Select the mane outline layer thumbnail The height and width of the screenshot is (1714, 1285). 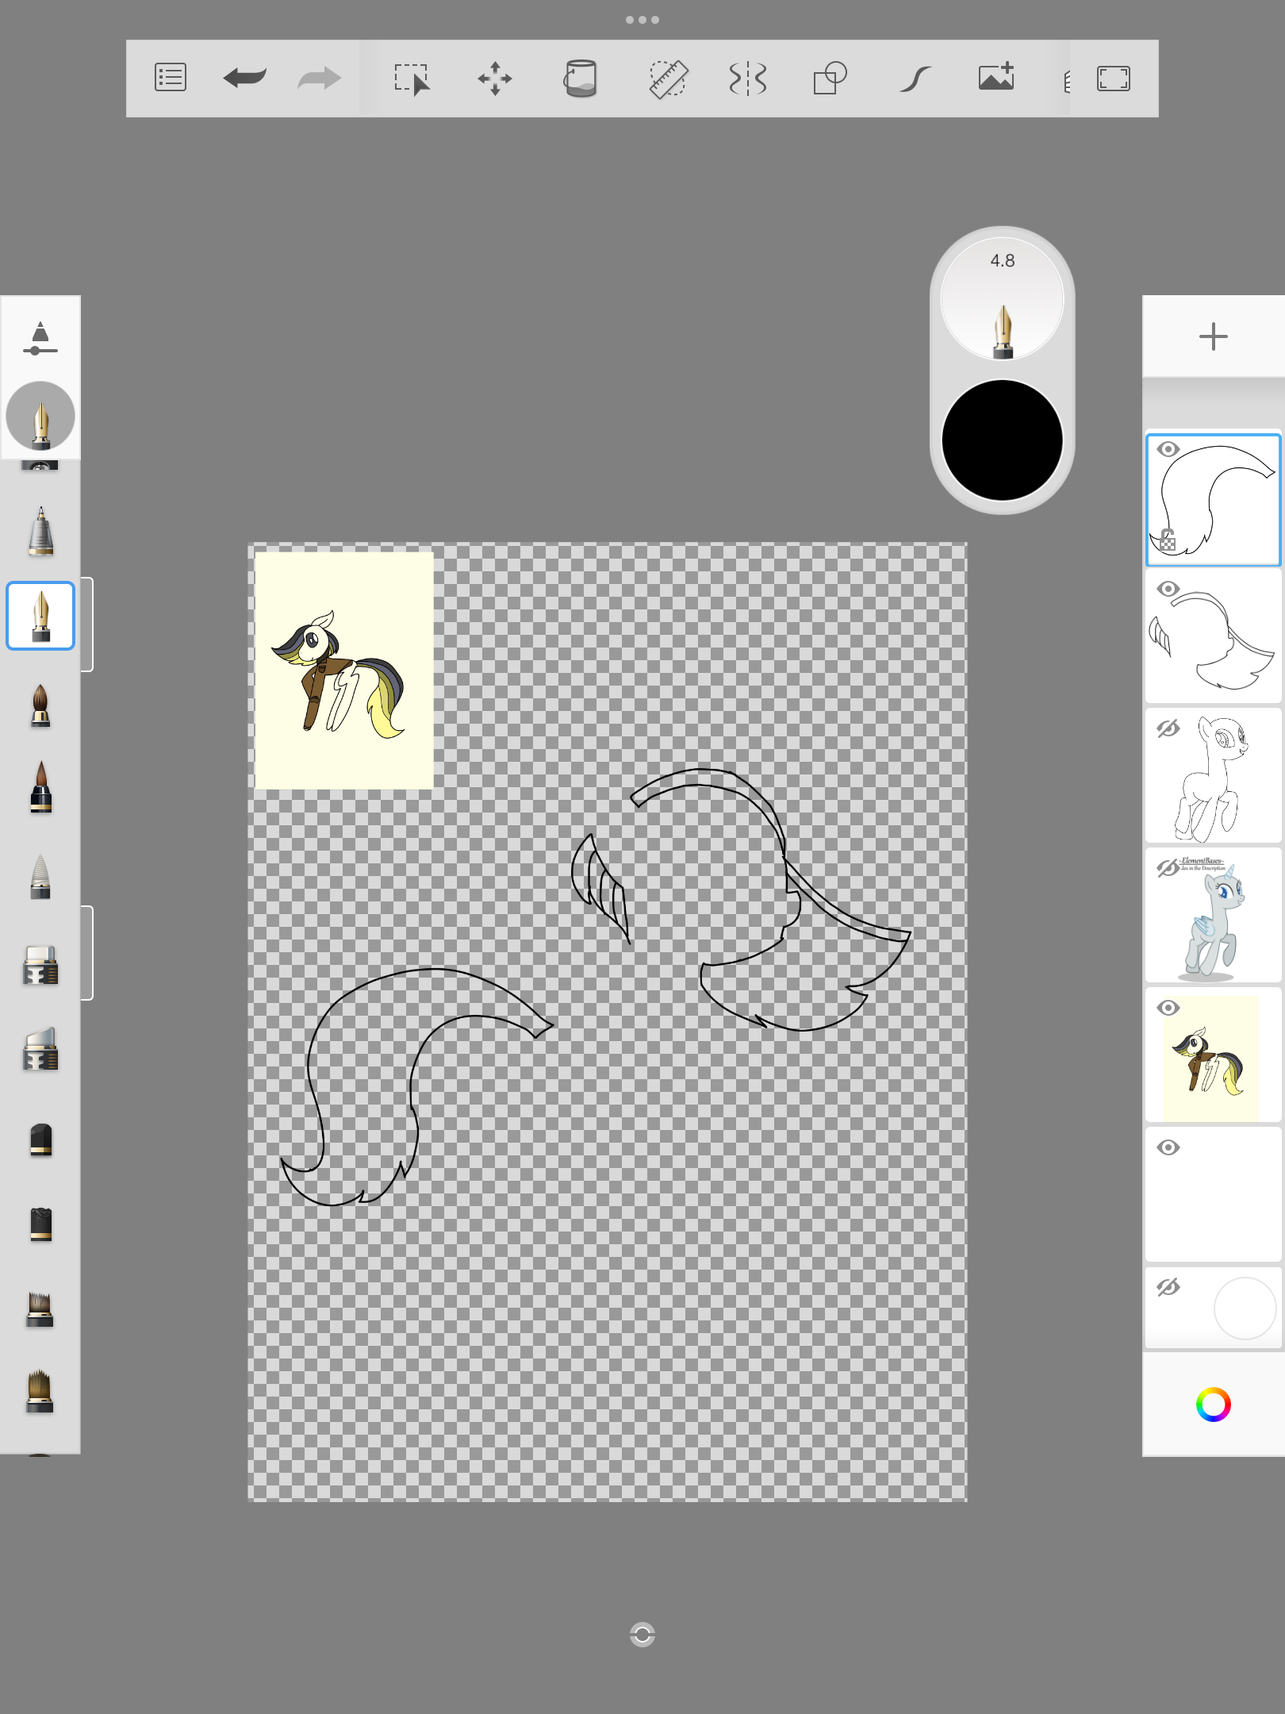tap(1214, 636)
